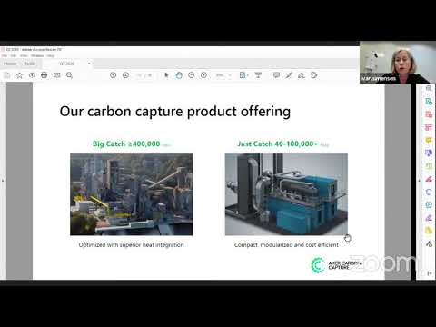The height and width of the screenshot is (327, 436).
Task: Expand the left navigation pane arrow
Action: coord(3,181)
